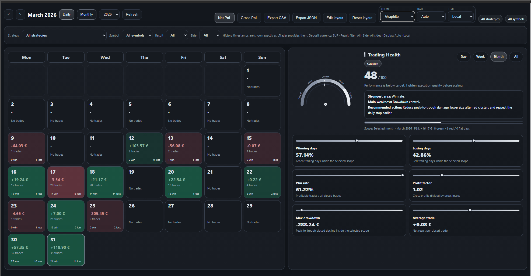Screen dimensions: 531x276
Task: Open the Strategy dropdown showing All strategies
Action: (64, 35)
